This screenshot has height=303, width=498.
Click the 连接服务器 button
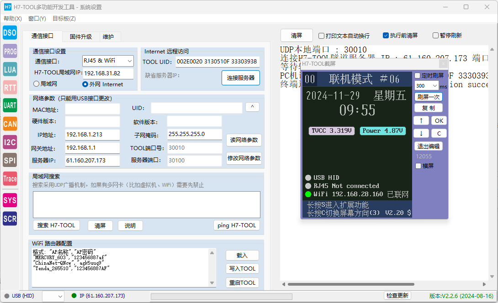point(241,78)
